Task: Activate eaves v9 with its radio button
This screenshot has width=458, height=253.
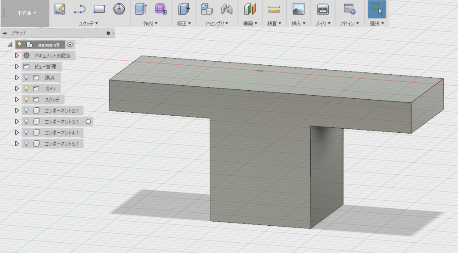Action: click(x=70, y=45)
